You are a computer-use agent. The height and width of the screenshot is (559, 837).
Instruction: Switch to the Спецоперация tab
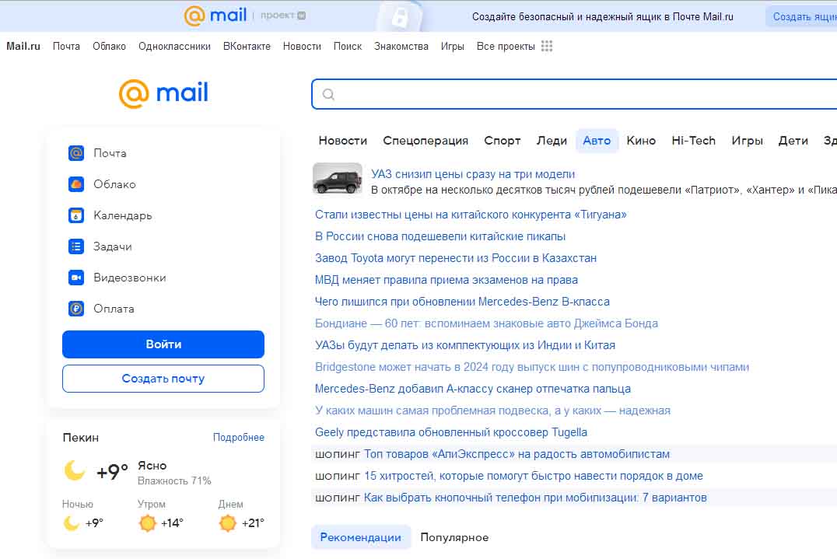[x=426, y=141]
